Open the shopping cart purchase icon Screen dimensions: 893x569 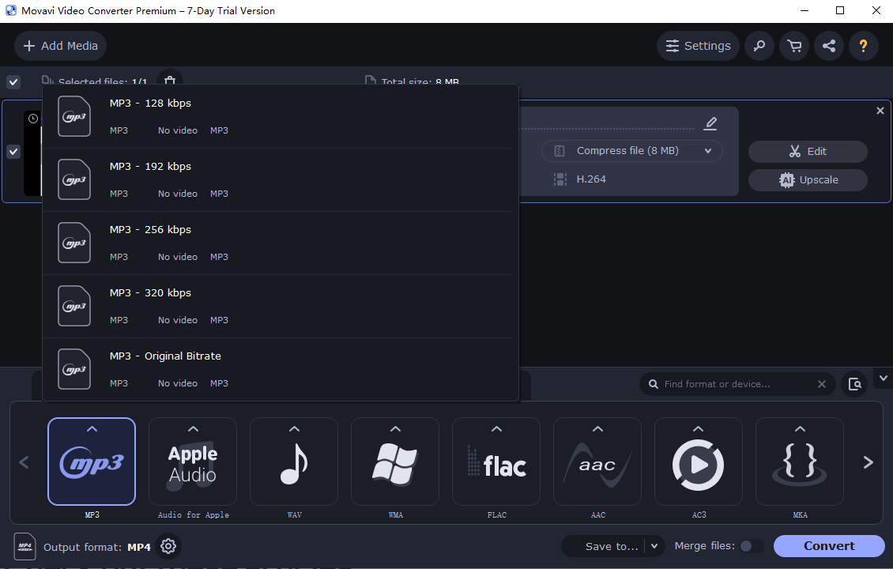[794, 46]
